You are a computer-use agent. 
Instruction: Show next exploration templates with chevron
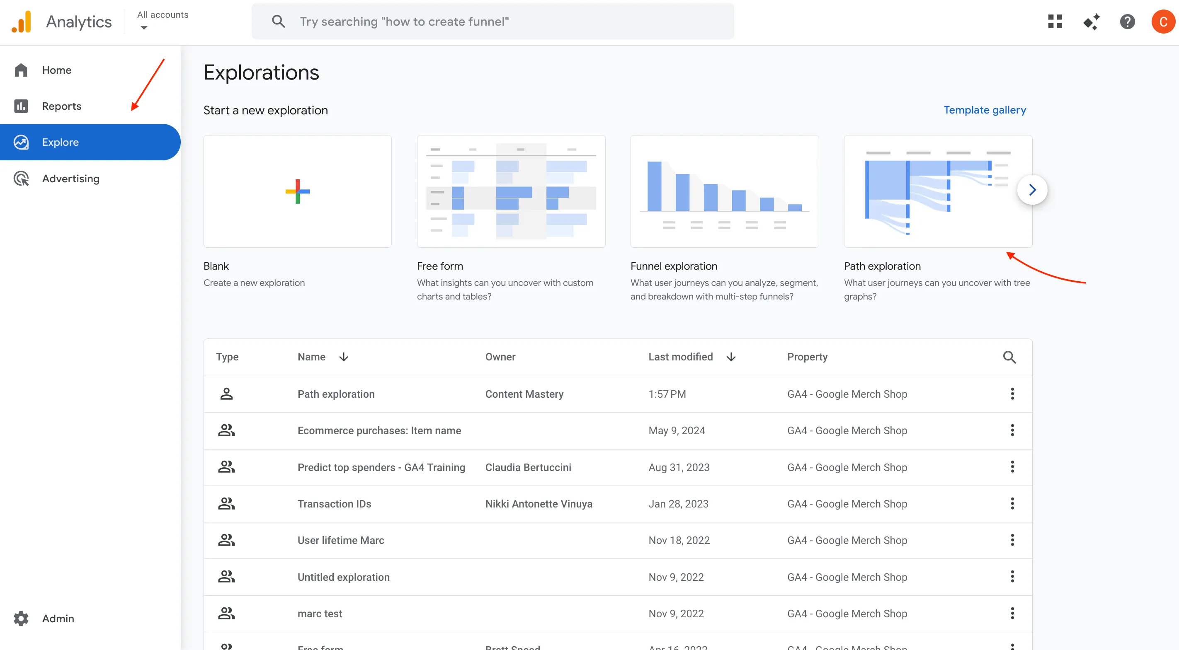click(1032, 190)
